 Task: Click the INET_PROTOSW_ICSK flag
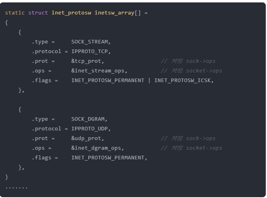click(183, 80)
